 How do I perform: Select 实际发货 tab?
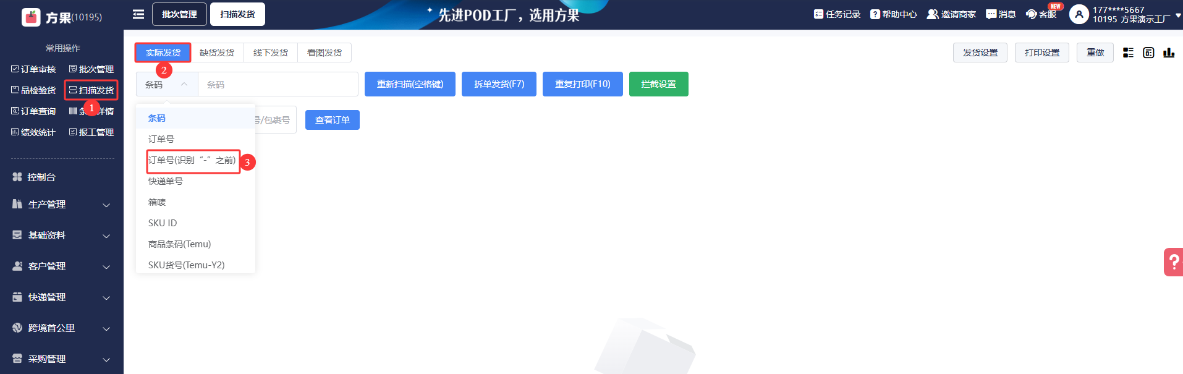(163, 53)
